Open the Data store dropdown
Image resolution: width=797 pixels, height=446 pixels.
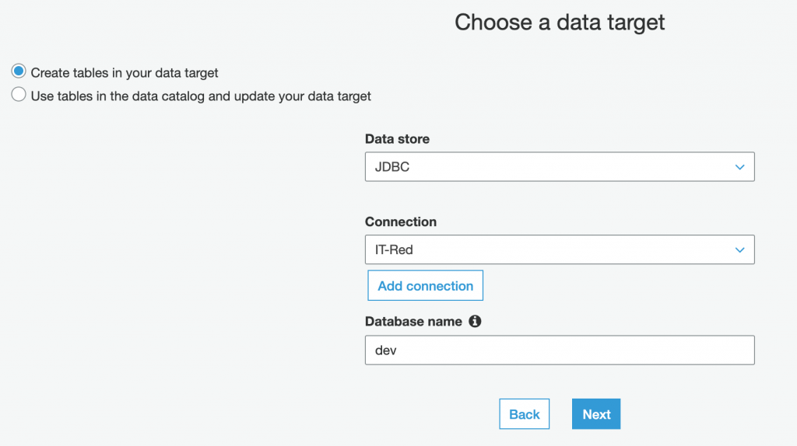coord(559,167)
